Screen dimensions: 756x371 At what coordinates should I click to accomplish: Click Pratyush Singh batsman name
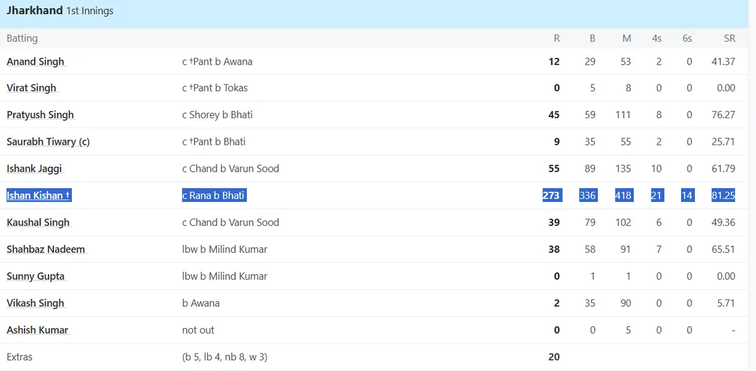click(40, 115)
